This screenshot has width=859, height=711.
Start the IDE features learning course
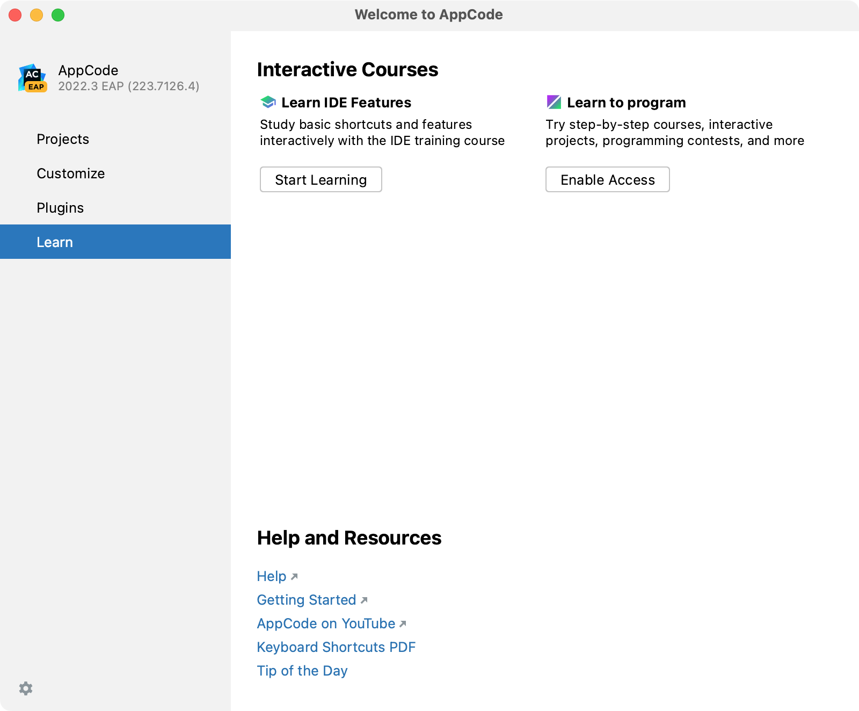tap(321, 179)
